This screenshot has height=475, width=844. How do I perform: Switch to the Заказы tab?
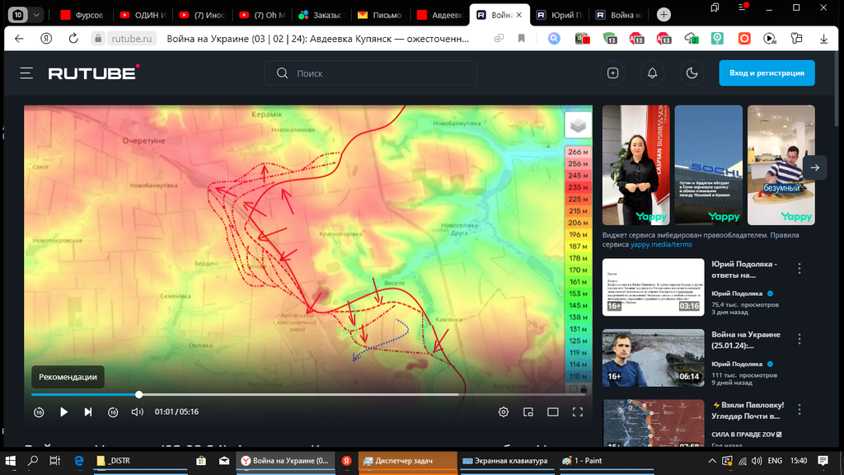click(x=321, y=15)
